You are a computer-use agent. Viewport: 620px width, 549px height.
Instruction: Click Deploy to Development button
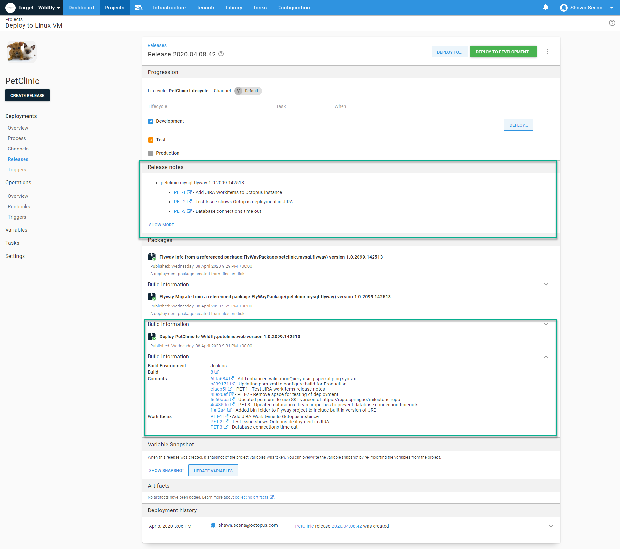pos(503,51)
